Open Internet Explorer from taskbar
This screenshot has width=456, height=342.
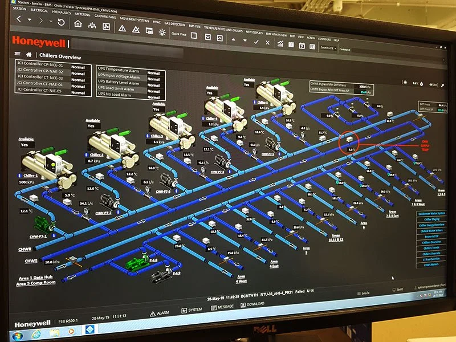point(36,334)
